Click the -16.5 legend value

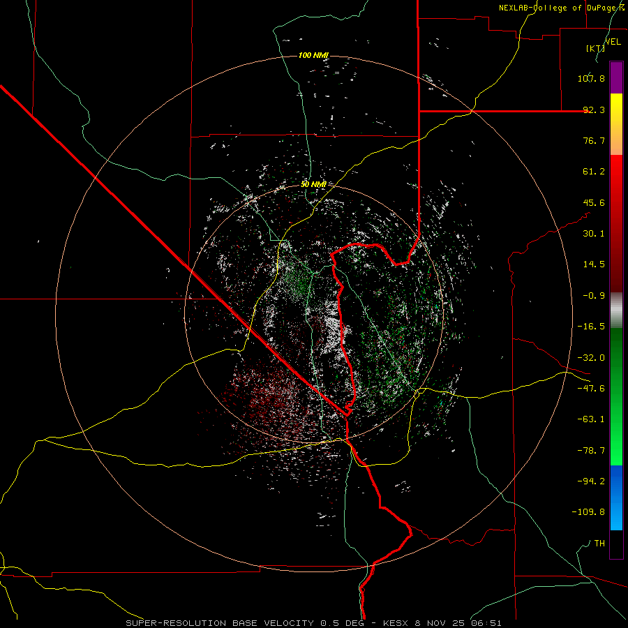point(591,327)
